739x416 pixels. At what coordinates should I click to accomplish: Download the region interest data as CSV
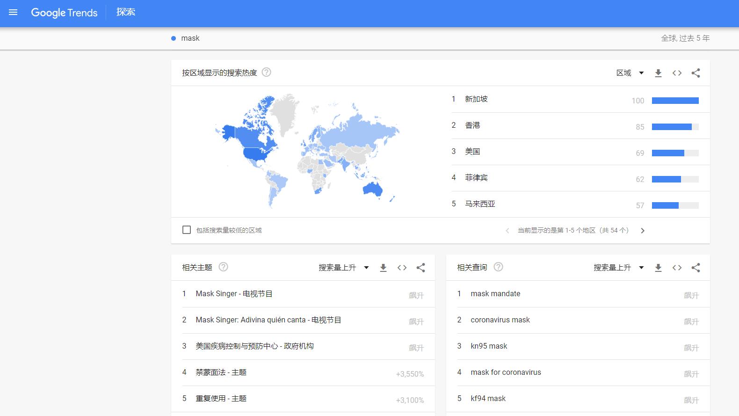pyautogui.click(x=658, y=73)
